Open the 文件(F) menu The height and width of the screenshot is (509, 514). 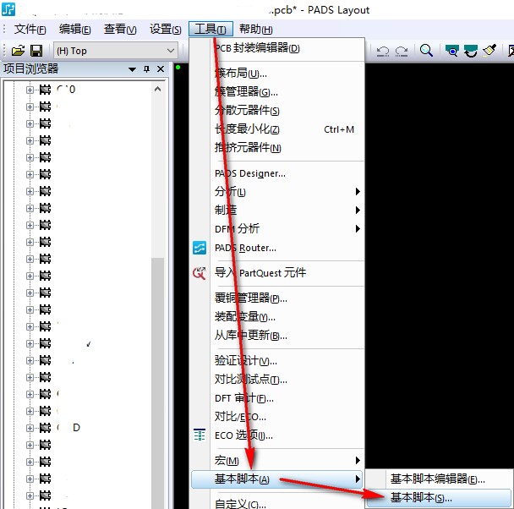(x=30, y=29)
